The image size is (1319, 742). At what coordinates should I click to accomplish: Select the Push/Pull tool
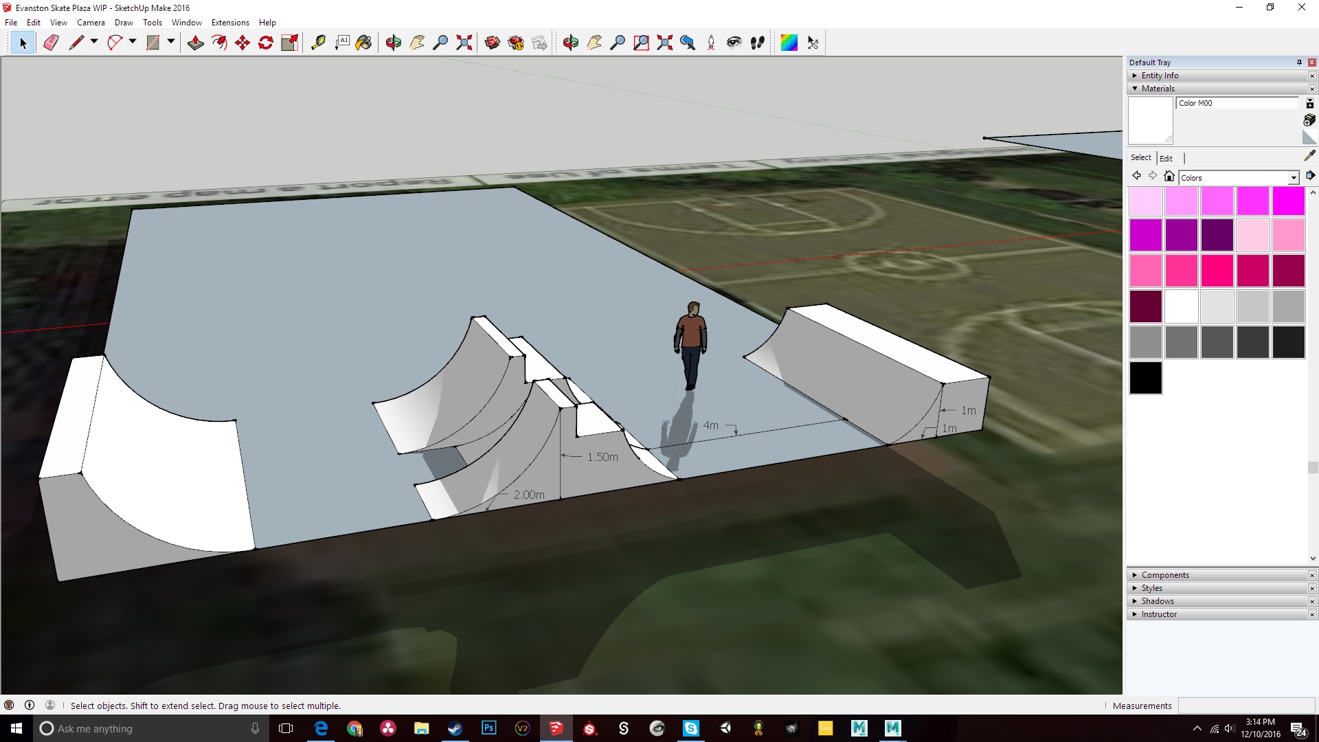pyautogui.click(x=196, y=43)
